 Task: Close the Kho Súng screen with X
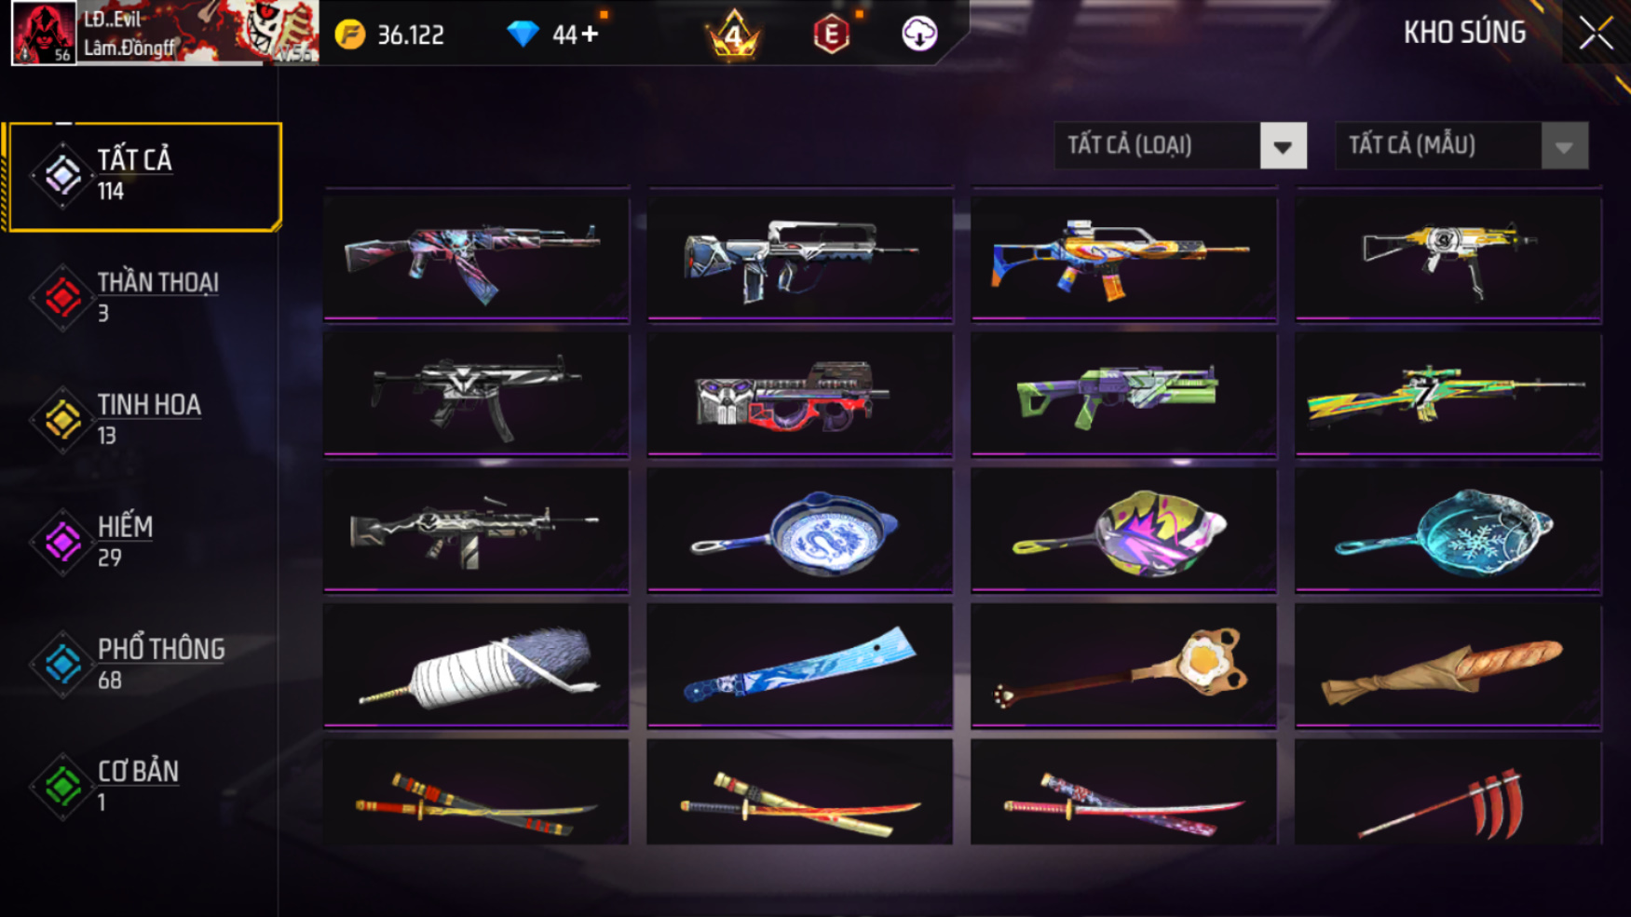(1596, 34)
